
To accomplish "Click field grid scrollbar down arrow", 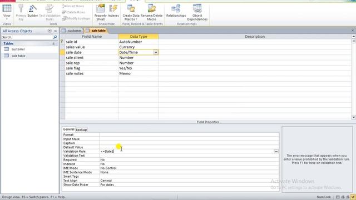I will (354, 117).
